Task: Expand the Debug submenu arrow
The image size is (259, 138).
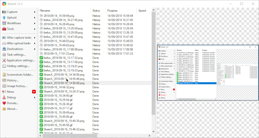Action: point(35,97)
